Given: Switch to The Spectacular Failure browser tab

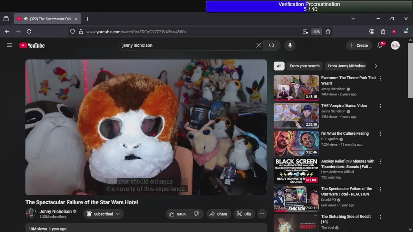Looking at the screenshot, I should pyautogui.click(x=48, y=19).
